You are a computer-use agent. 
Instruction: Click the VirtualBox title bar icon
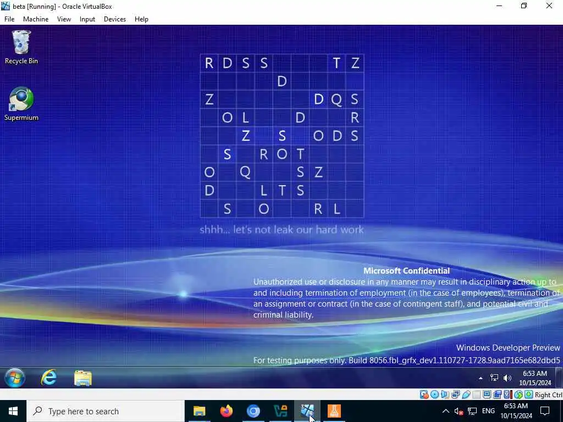pos(5,6)
